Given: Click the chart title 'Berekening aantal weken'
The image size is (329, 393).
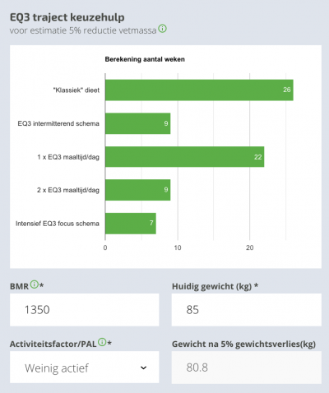Looking at the screenshot, I should point(145,59).
